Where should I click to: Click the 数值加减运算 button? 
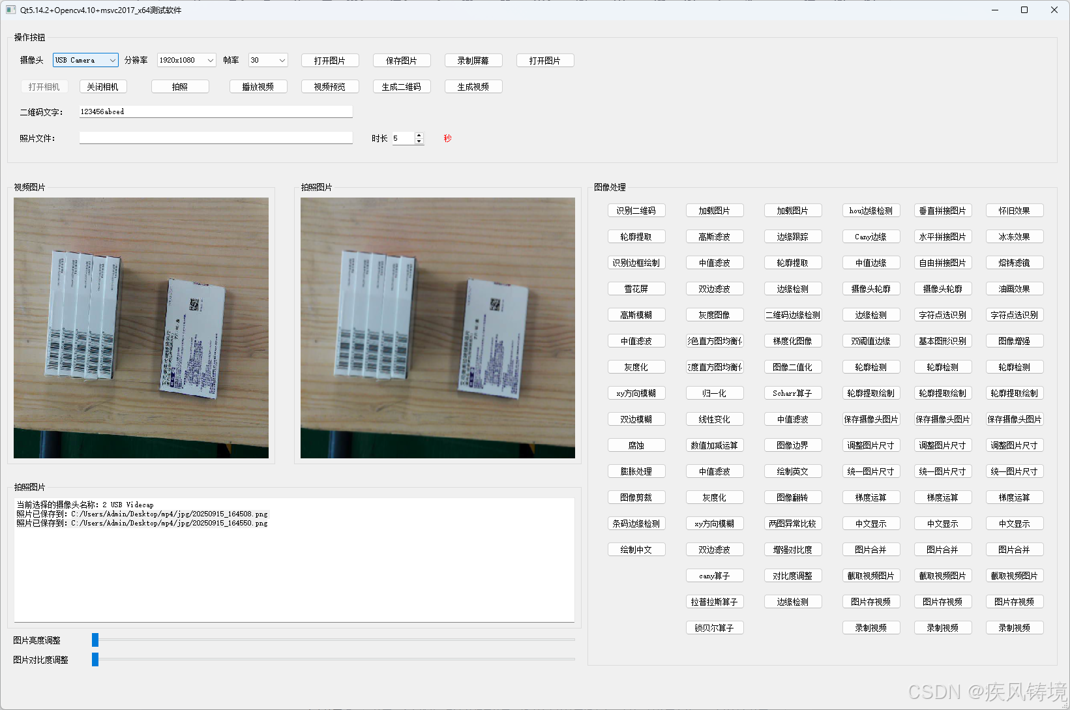tap(715, 445)
